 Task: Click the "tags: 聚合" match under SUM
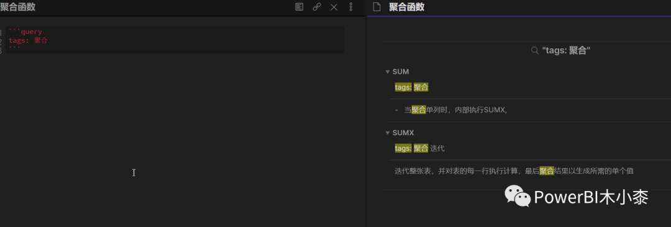412,87
